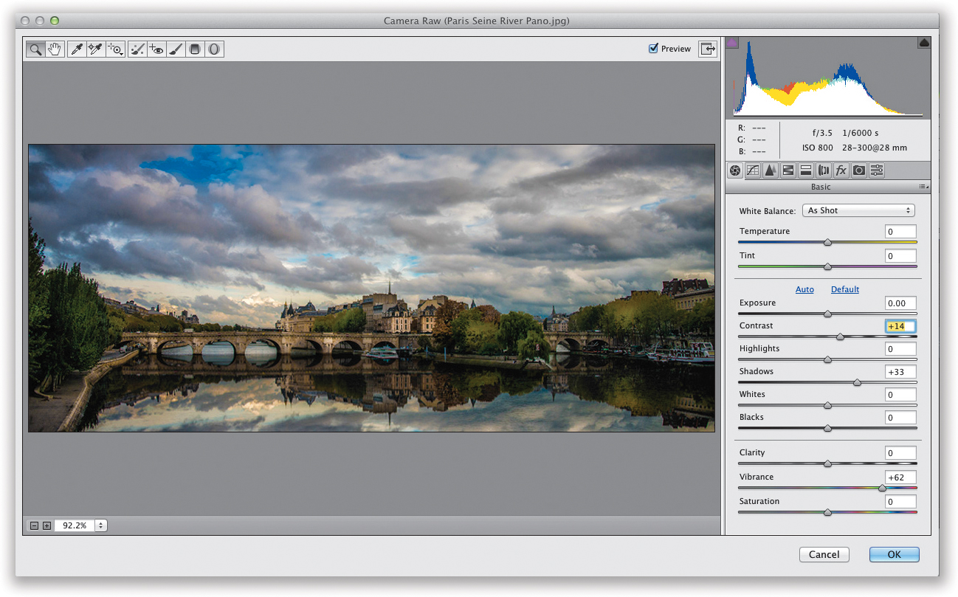Zoom out with the minus button

point(34,526)
